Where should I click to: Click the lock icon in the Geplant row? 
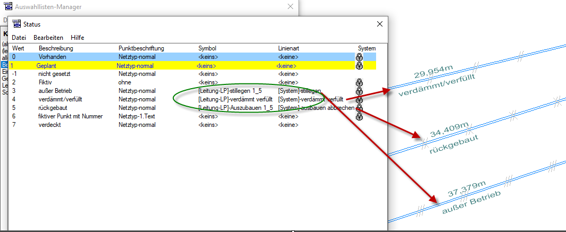359,66
